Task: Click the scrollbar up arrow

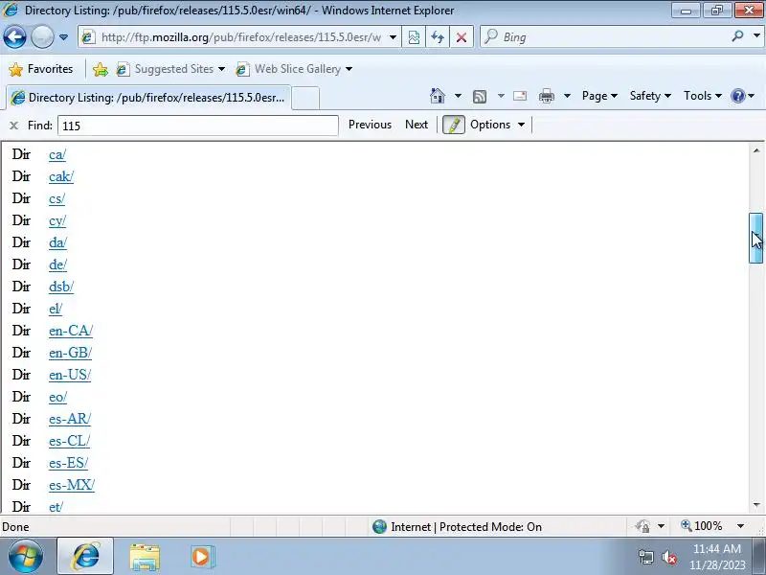Action: 756,150
